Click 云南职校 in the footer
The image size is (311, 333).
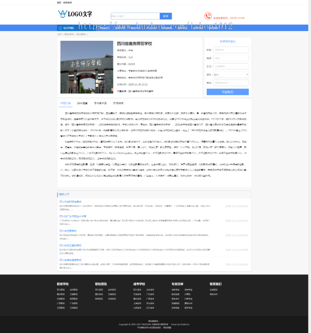74,294
